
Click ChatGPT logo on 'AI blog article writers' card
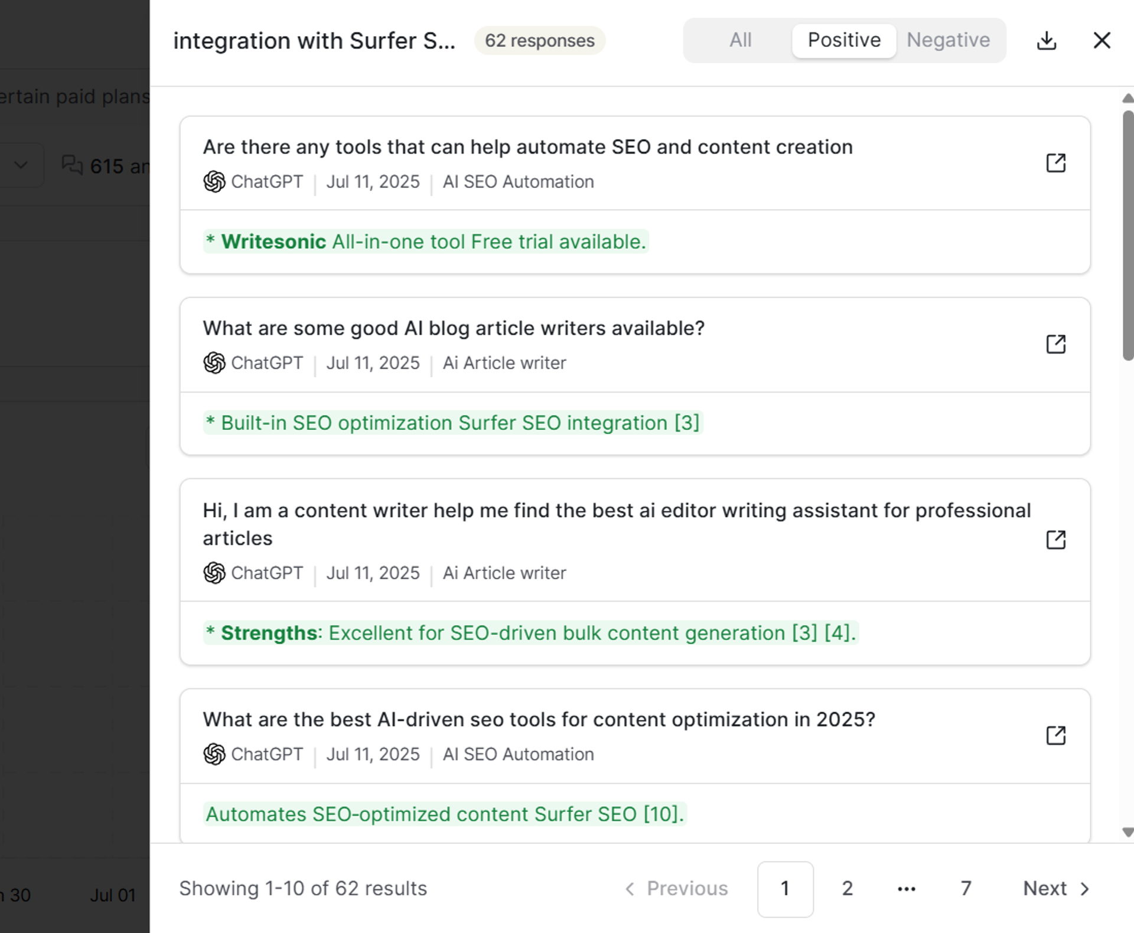[x=214, y=363]
